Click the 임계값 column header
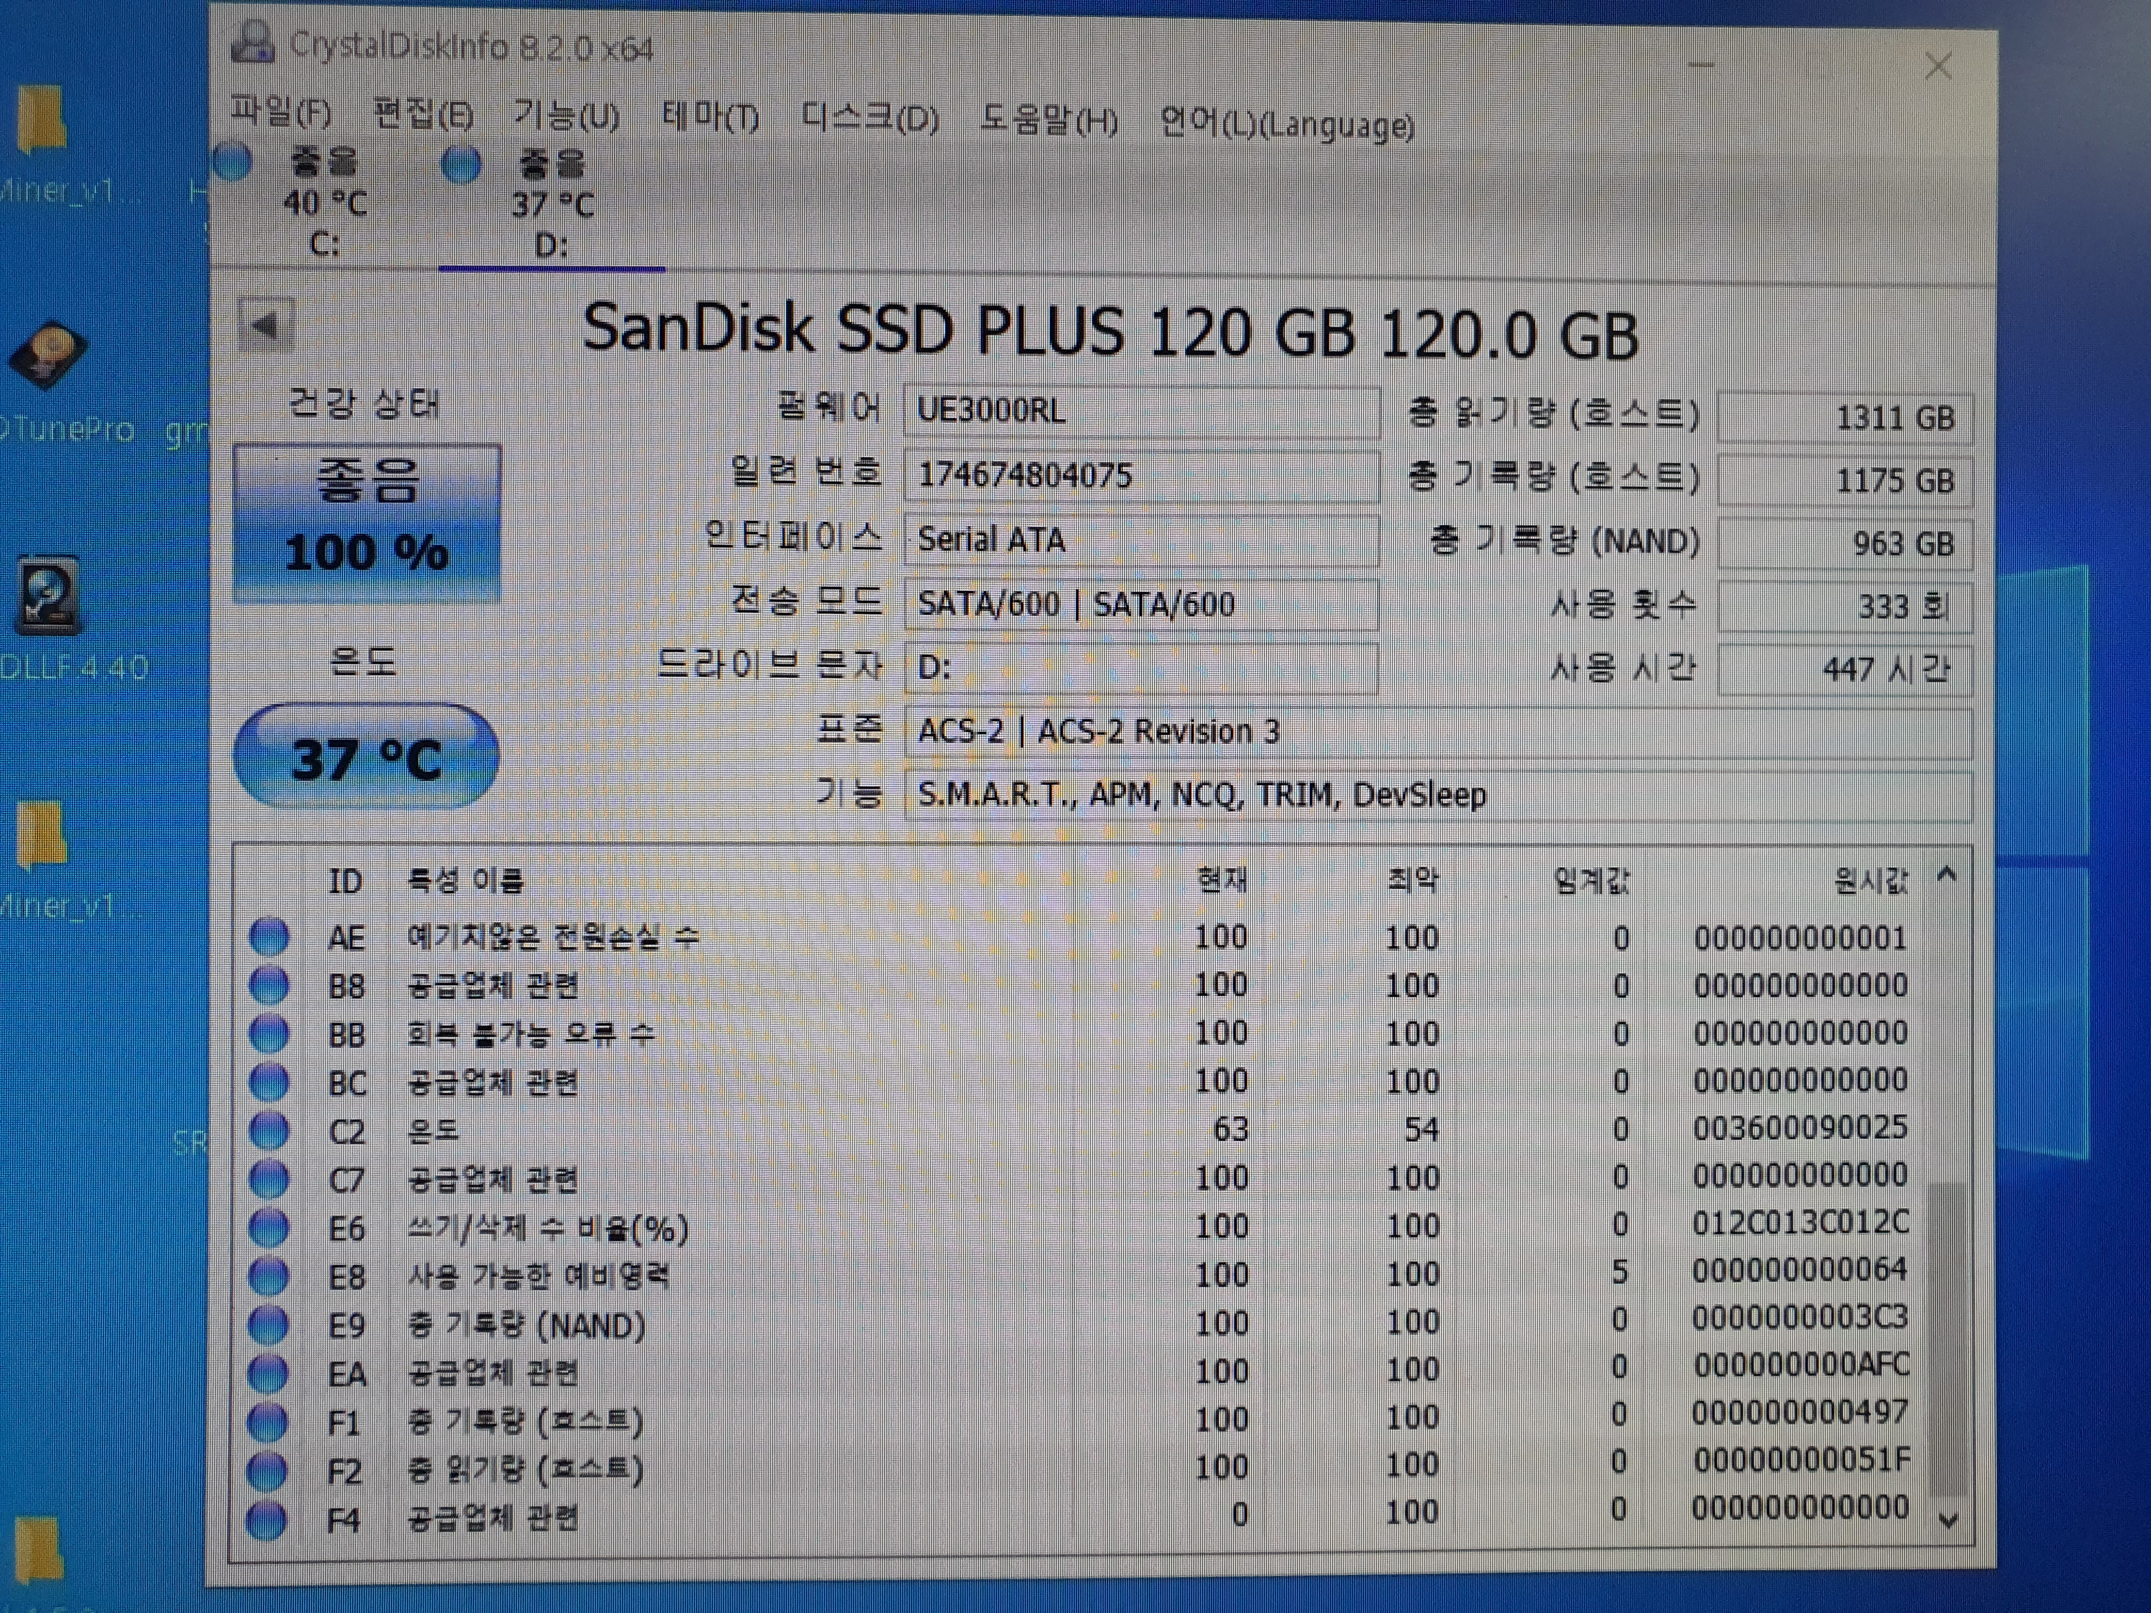 (x=1592, y=881)
